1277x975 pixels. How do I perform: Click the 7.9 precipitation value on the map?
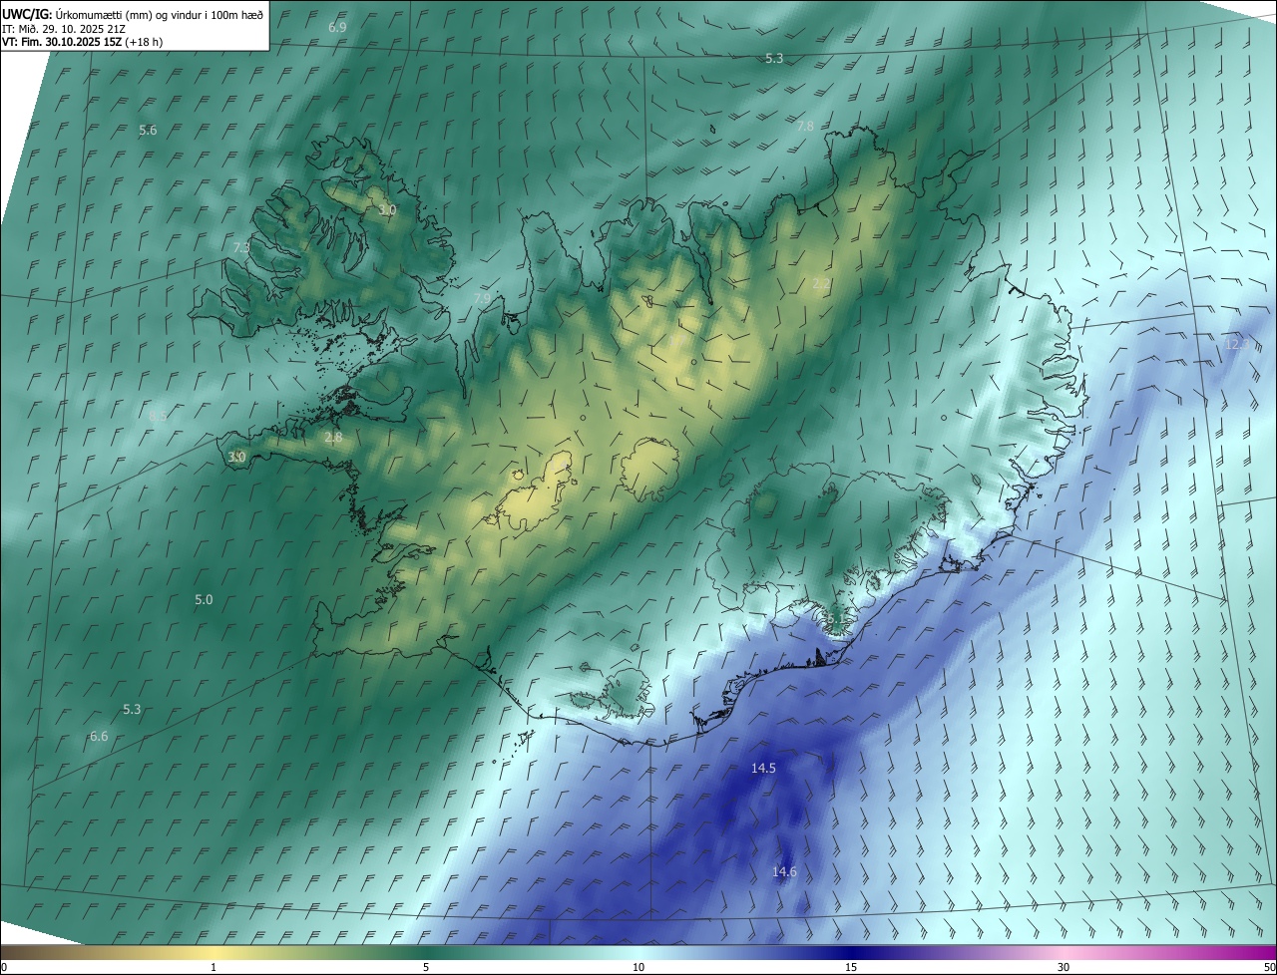point(482,298)
